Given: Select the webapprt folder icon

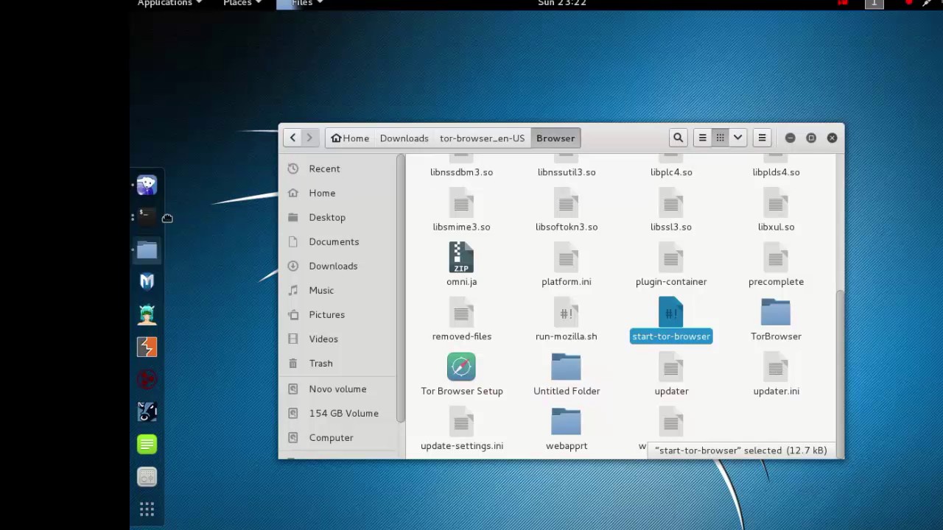Looking at the screenshot, I should pos(566,422).
